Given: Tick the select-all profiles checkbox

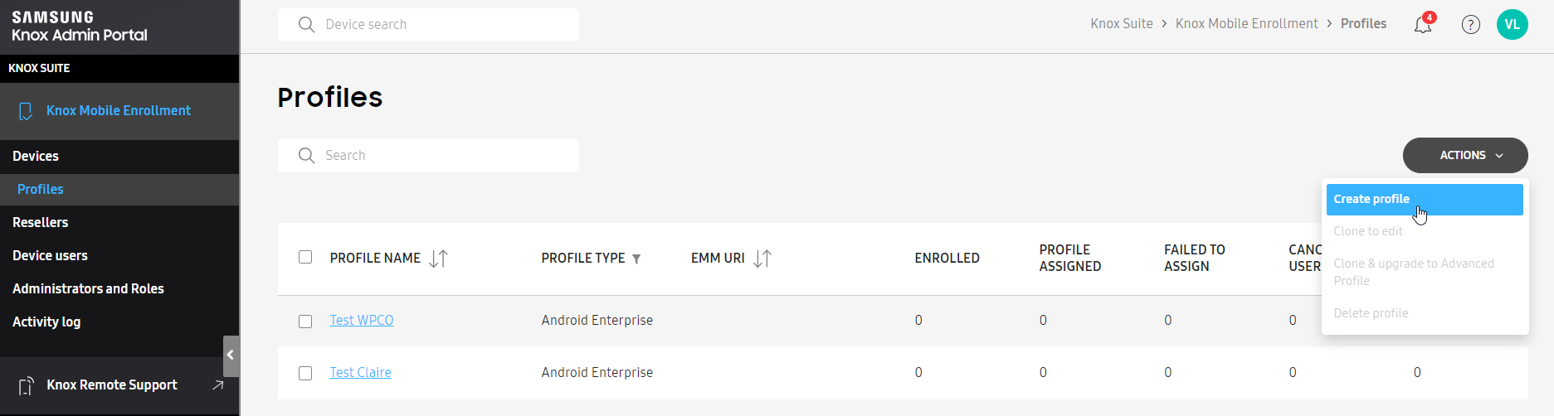Looking at the screenshot, I should (x=305, y=257).
